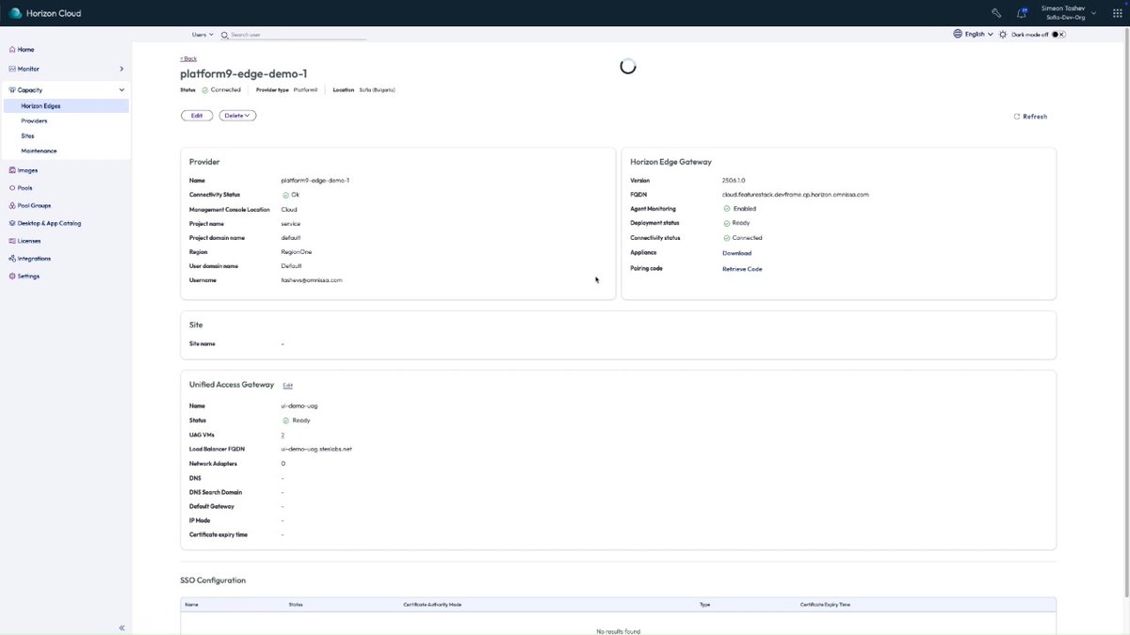Select Providers under Capacity

[x=34, y=121]
